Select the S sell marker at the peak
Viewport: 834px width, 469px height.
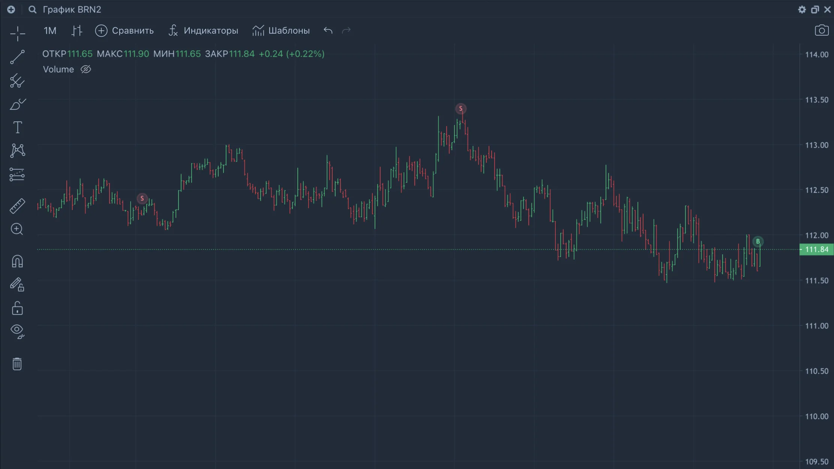461,109
